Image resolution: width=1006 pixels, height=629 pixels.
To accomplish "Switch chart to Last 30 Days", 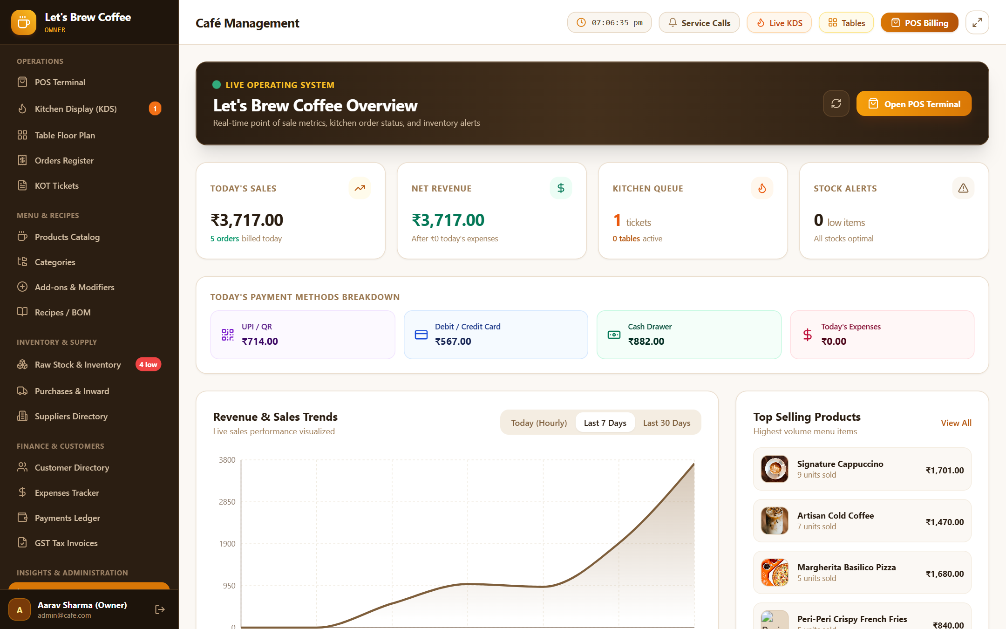I will (x=666, y=423).
